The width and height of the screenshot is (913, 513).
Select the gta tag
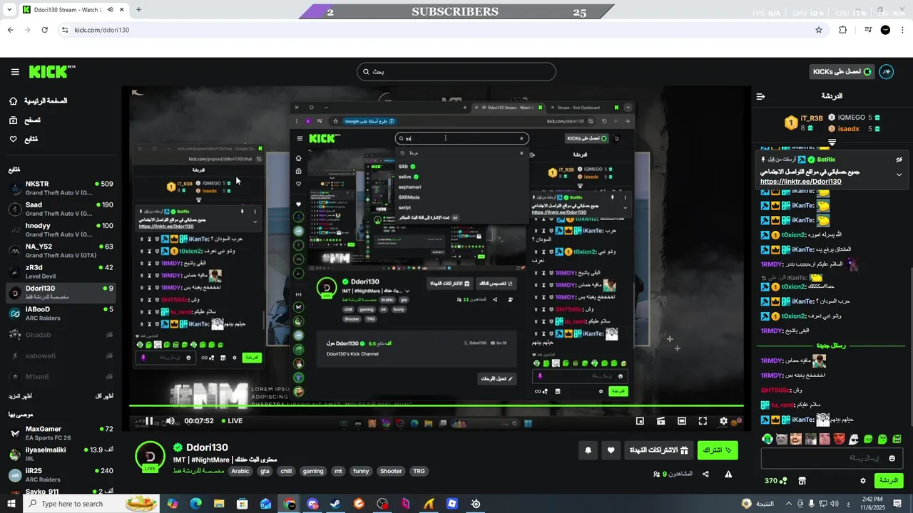click(265, 471)
